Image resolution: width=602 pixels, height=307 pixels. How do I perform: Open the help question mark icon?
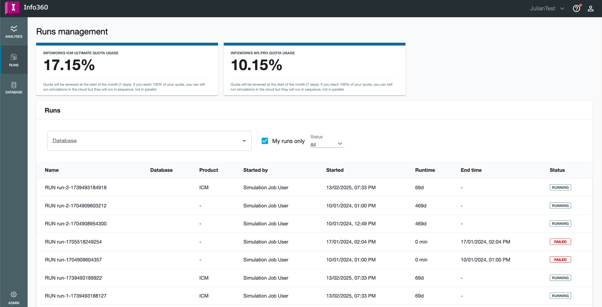point(576,8)
